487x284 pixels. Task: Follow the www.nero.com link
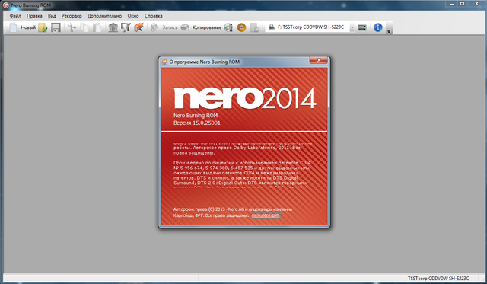coord(266,215)
